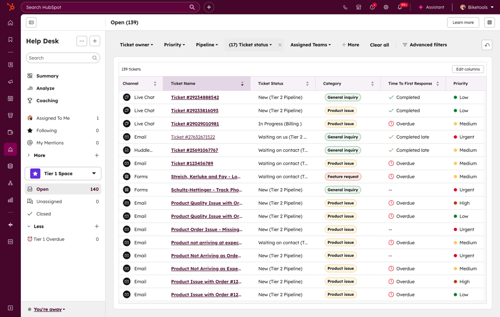Select the Marketing megaphone icon in sidebar
The image size is (500, 317).
tap(10, 81)
